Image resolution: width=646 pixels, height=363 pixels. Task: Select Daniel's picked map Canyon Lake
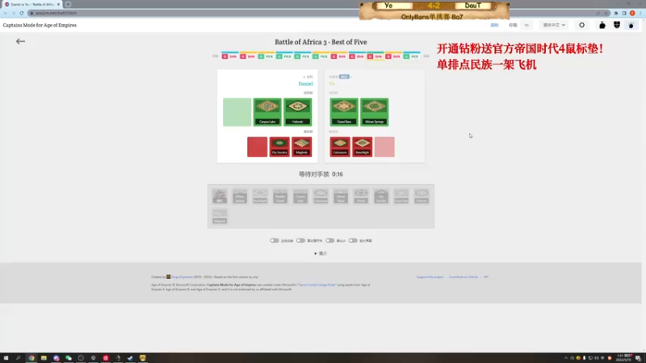(267, 112)
